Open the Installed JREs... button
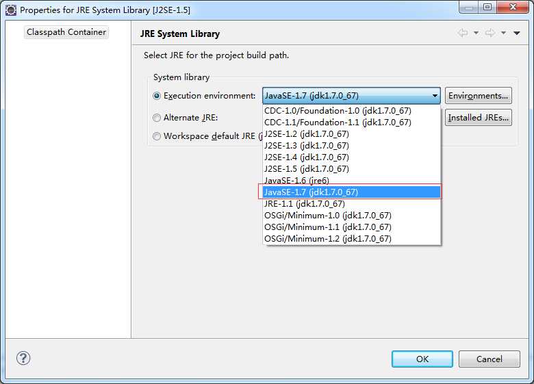Image resolution: width=534 pixels, height=384 pixels. pyautogui.click(x=478, y=118)
